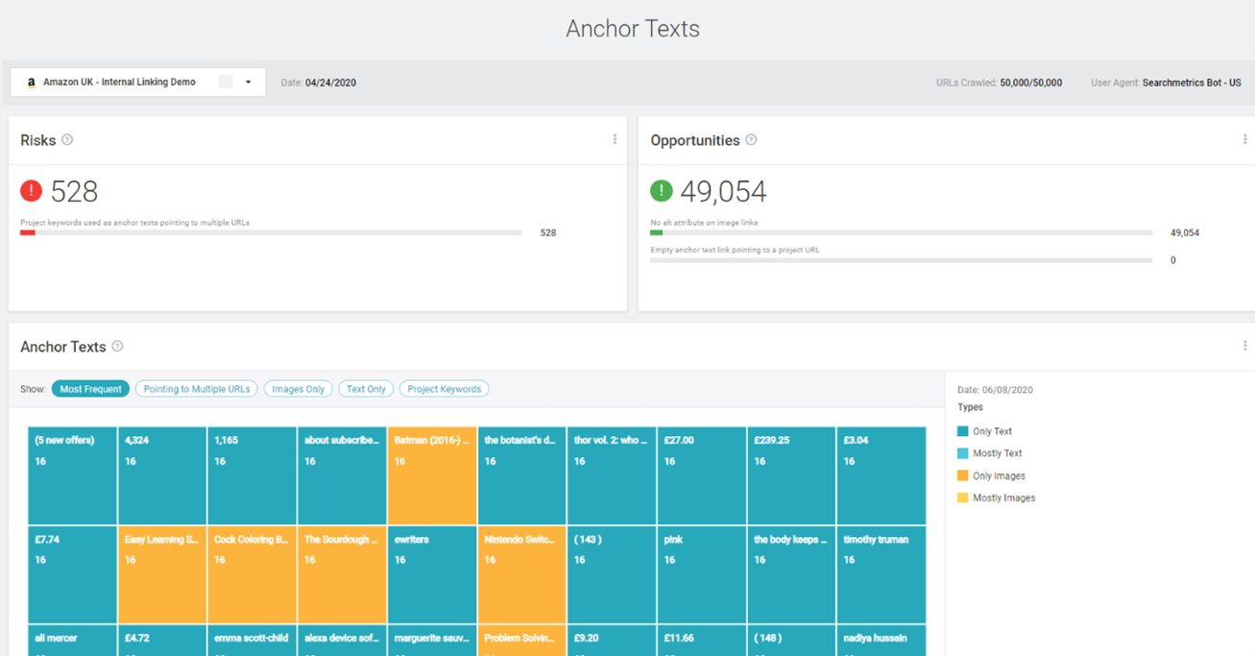Click the emma scott-child treemap tile
The width and height of the screenshot is (1255, 656).
click(252, 641)
